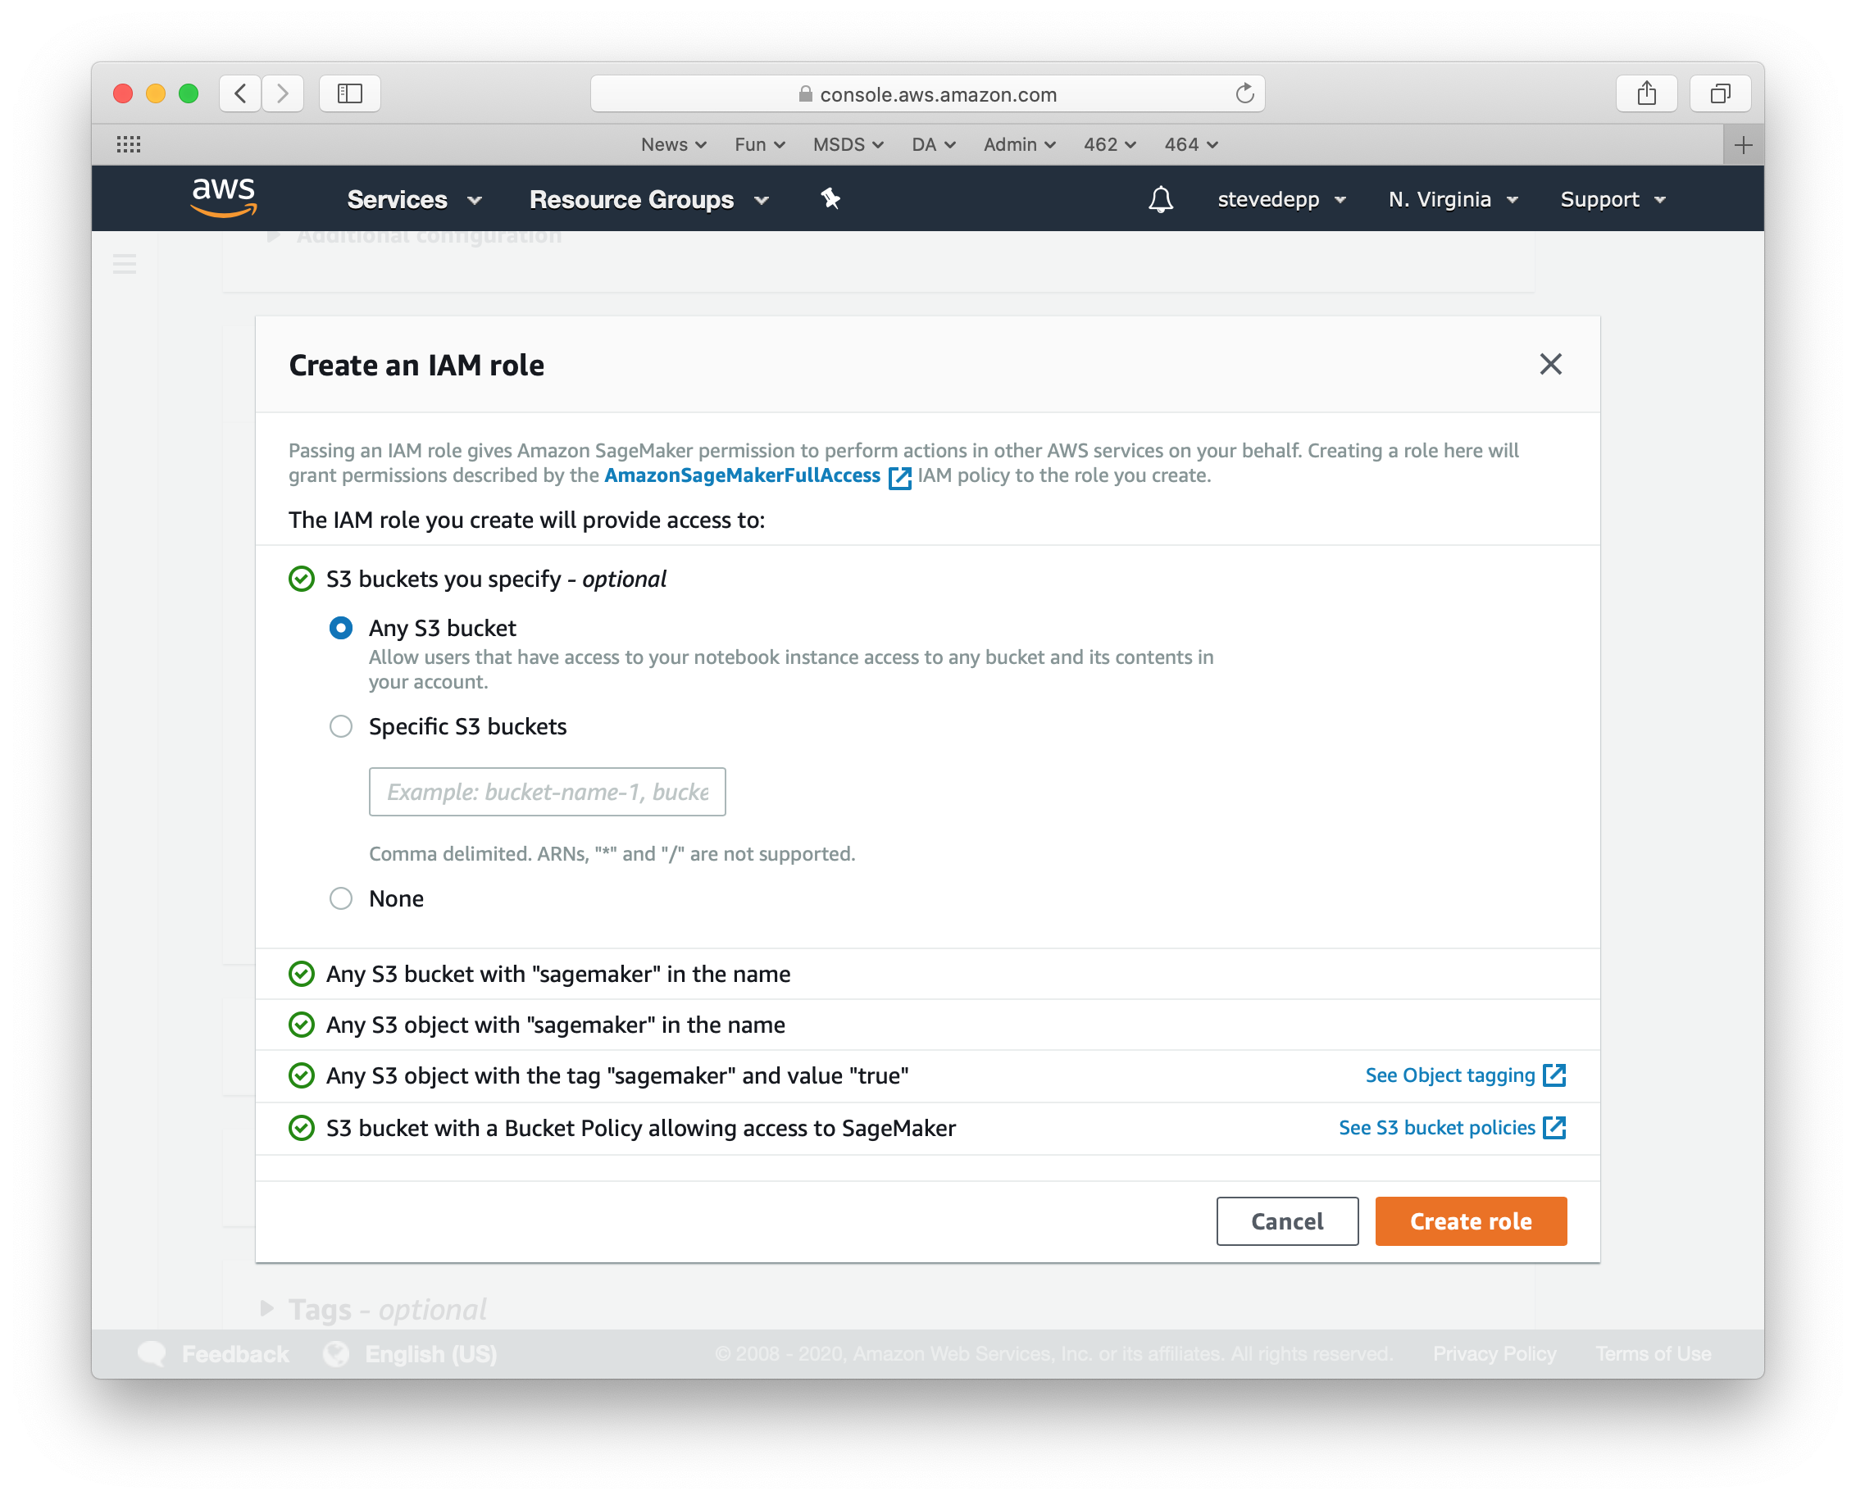Open the 464 bookmarks folder

click(x=1190, y=144)
